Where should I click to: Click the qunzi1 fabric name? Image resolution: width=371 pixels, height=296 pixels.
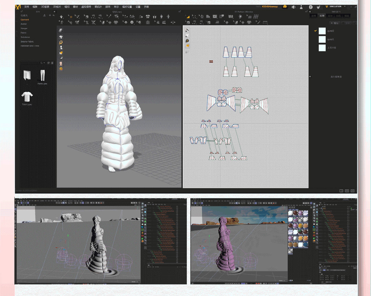[330, 39]
